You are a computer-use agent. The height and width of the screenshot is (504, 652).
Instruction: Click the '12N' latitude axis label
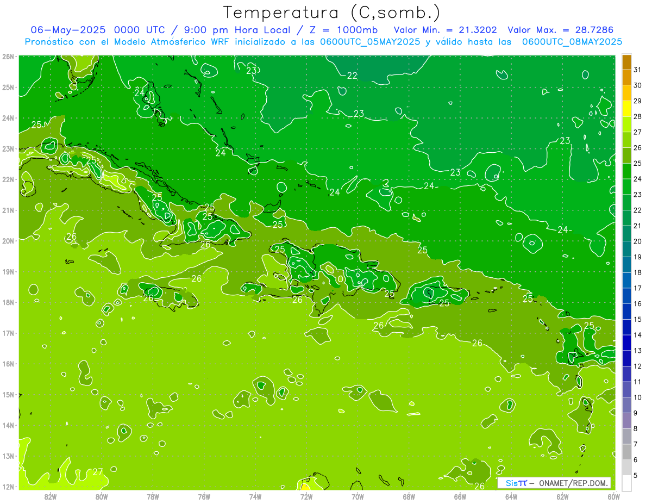click(8, 487)
